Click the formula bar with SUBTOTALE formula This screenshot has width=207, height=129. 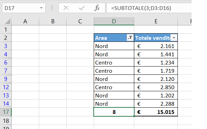(149, 8)
